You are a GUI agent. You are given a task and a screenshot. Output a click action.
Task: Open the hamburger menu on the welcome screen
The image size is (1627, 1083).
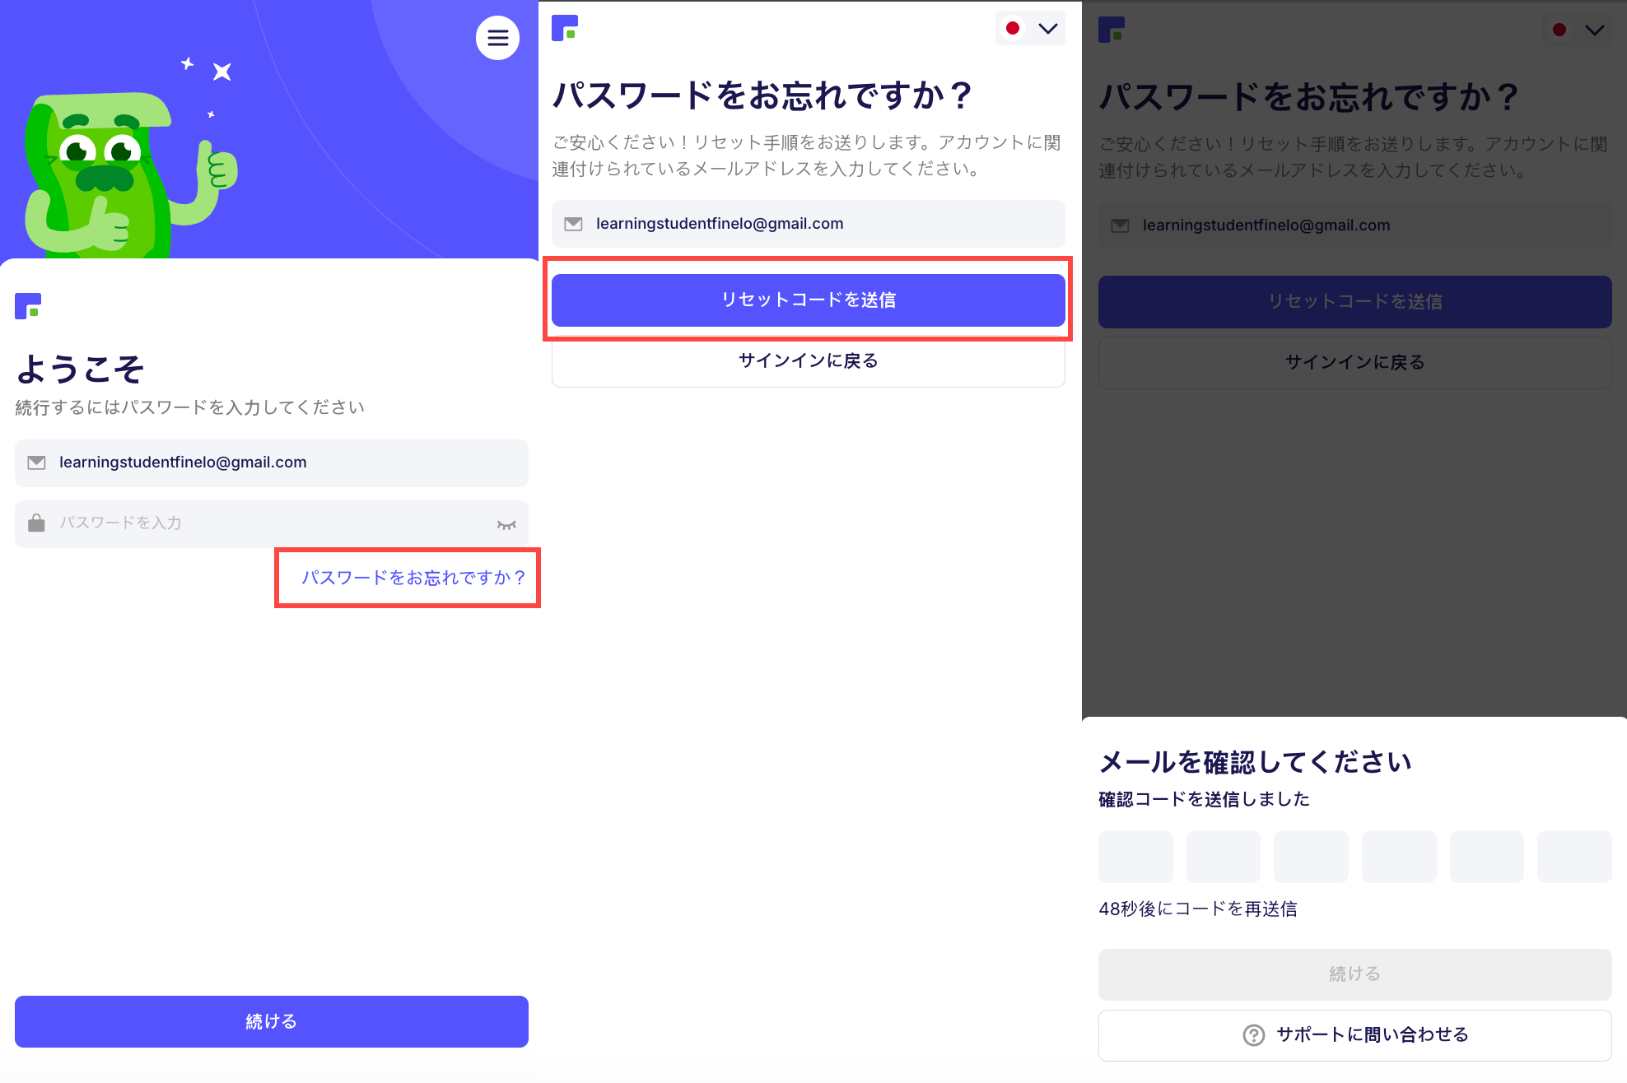(x=497, y=38)
